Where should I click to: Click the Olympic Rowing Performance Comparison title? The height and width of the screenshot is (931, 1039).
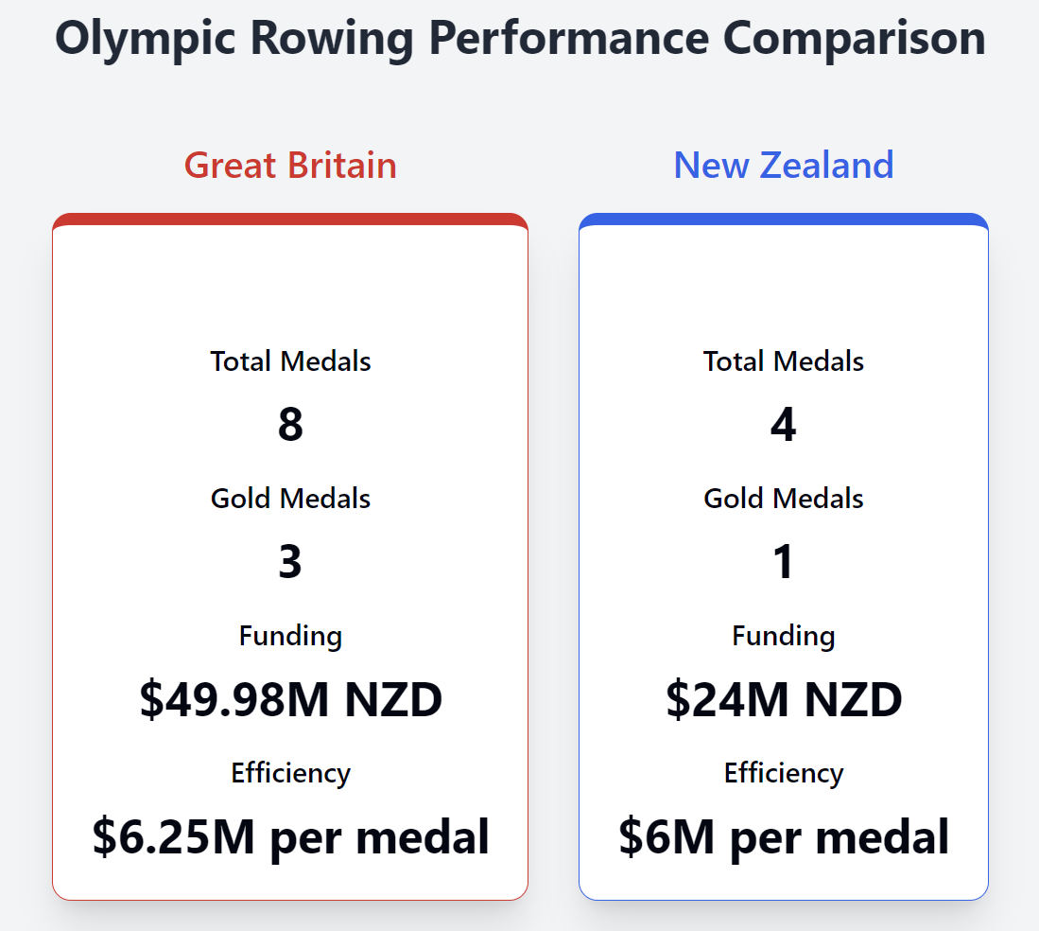520,40
